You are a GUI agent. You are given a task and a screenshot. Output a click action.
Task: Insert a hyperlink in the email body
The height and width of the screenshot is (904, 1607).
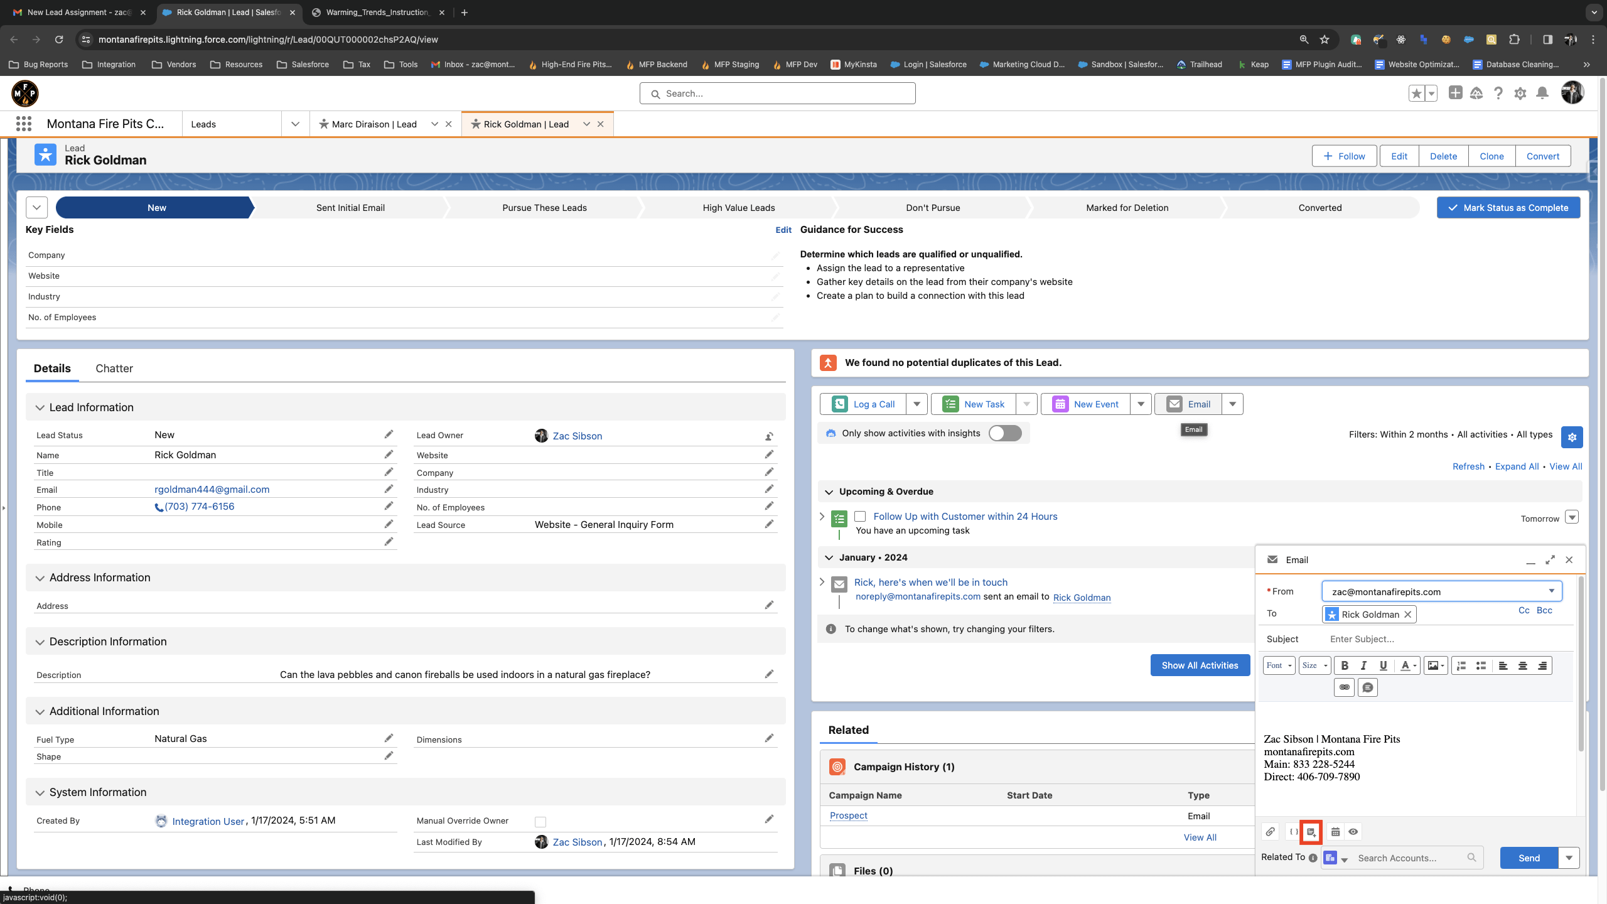1344,687
